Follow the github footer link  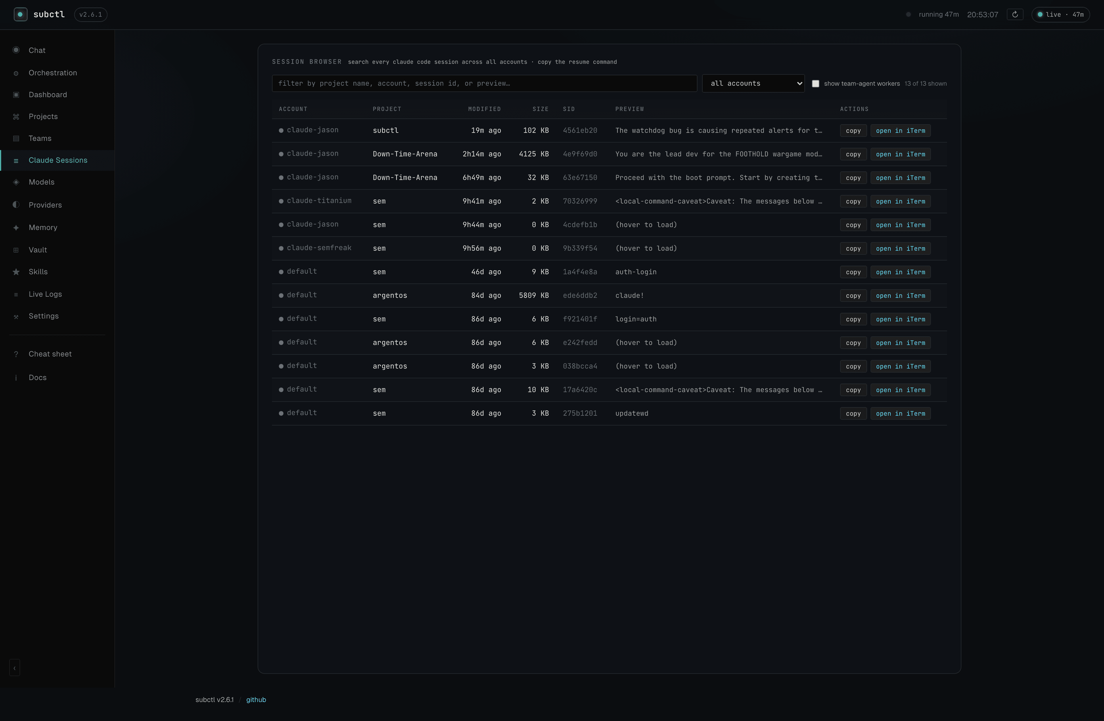pyautogui.click(x=256, y=700)
